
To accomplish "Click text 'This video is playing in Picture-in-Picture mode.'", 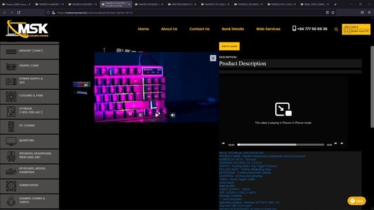I will coord(283,123).
